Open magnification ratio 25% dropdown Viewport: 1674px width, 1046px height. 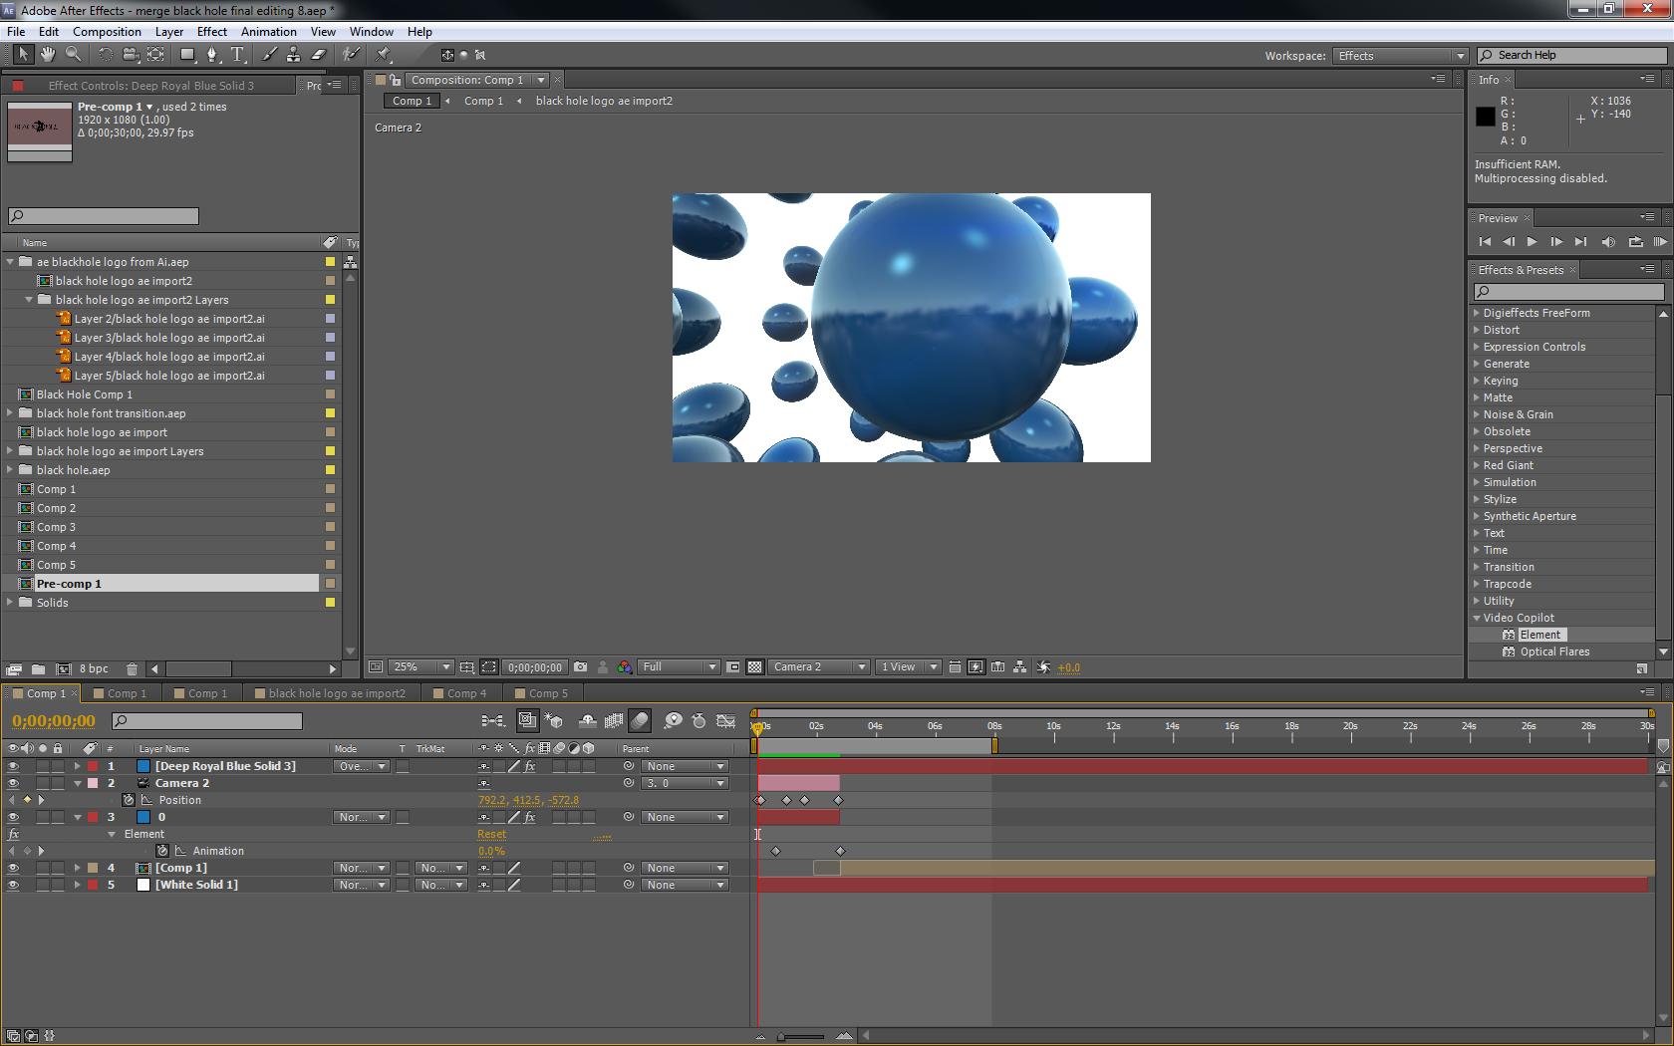pyautogui.click(x=420, y=667)
